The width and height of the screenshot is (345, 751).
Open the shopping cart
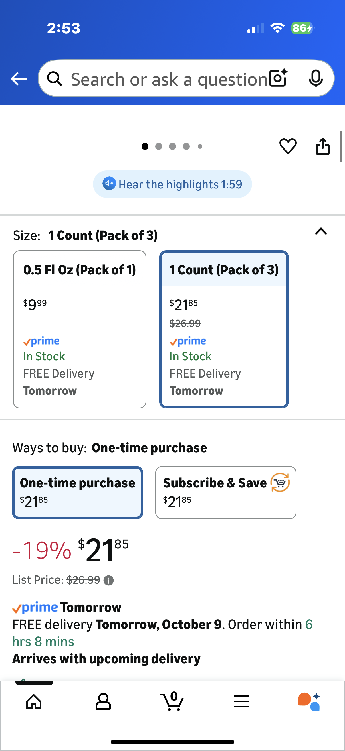click(x=172, y=701)
